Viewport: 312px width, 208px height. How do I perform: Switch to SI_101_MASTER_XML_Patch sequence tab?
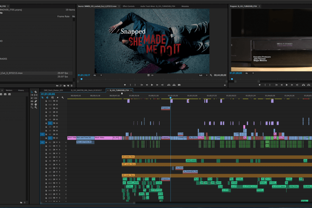(86, 90)
